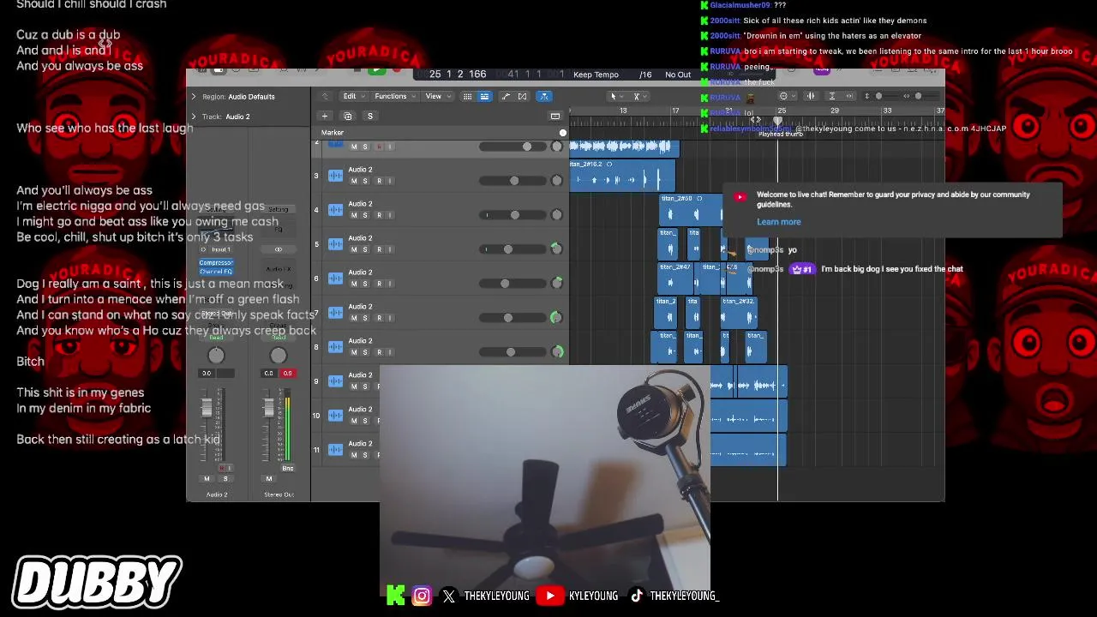Enable input monitoring on track 6
The height and width of the screenshot is (617, 1097).
coord(390,284)
